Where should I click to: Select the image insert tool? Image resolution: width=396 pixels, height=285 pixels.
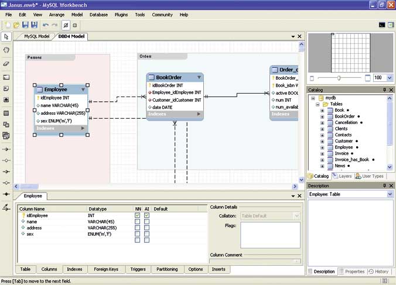coord(6,99)
